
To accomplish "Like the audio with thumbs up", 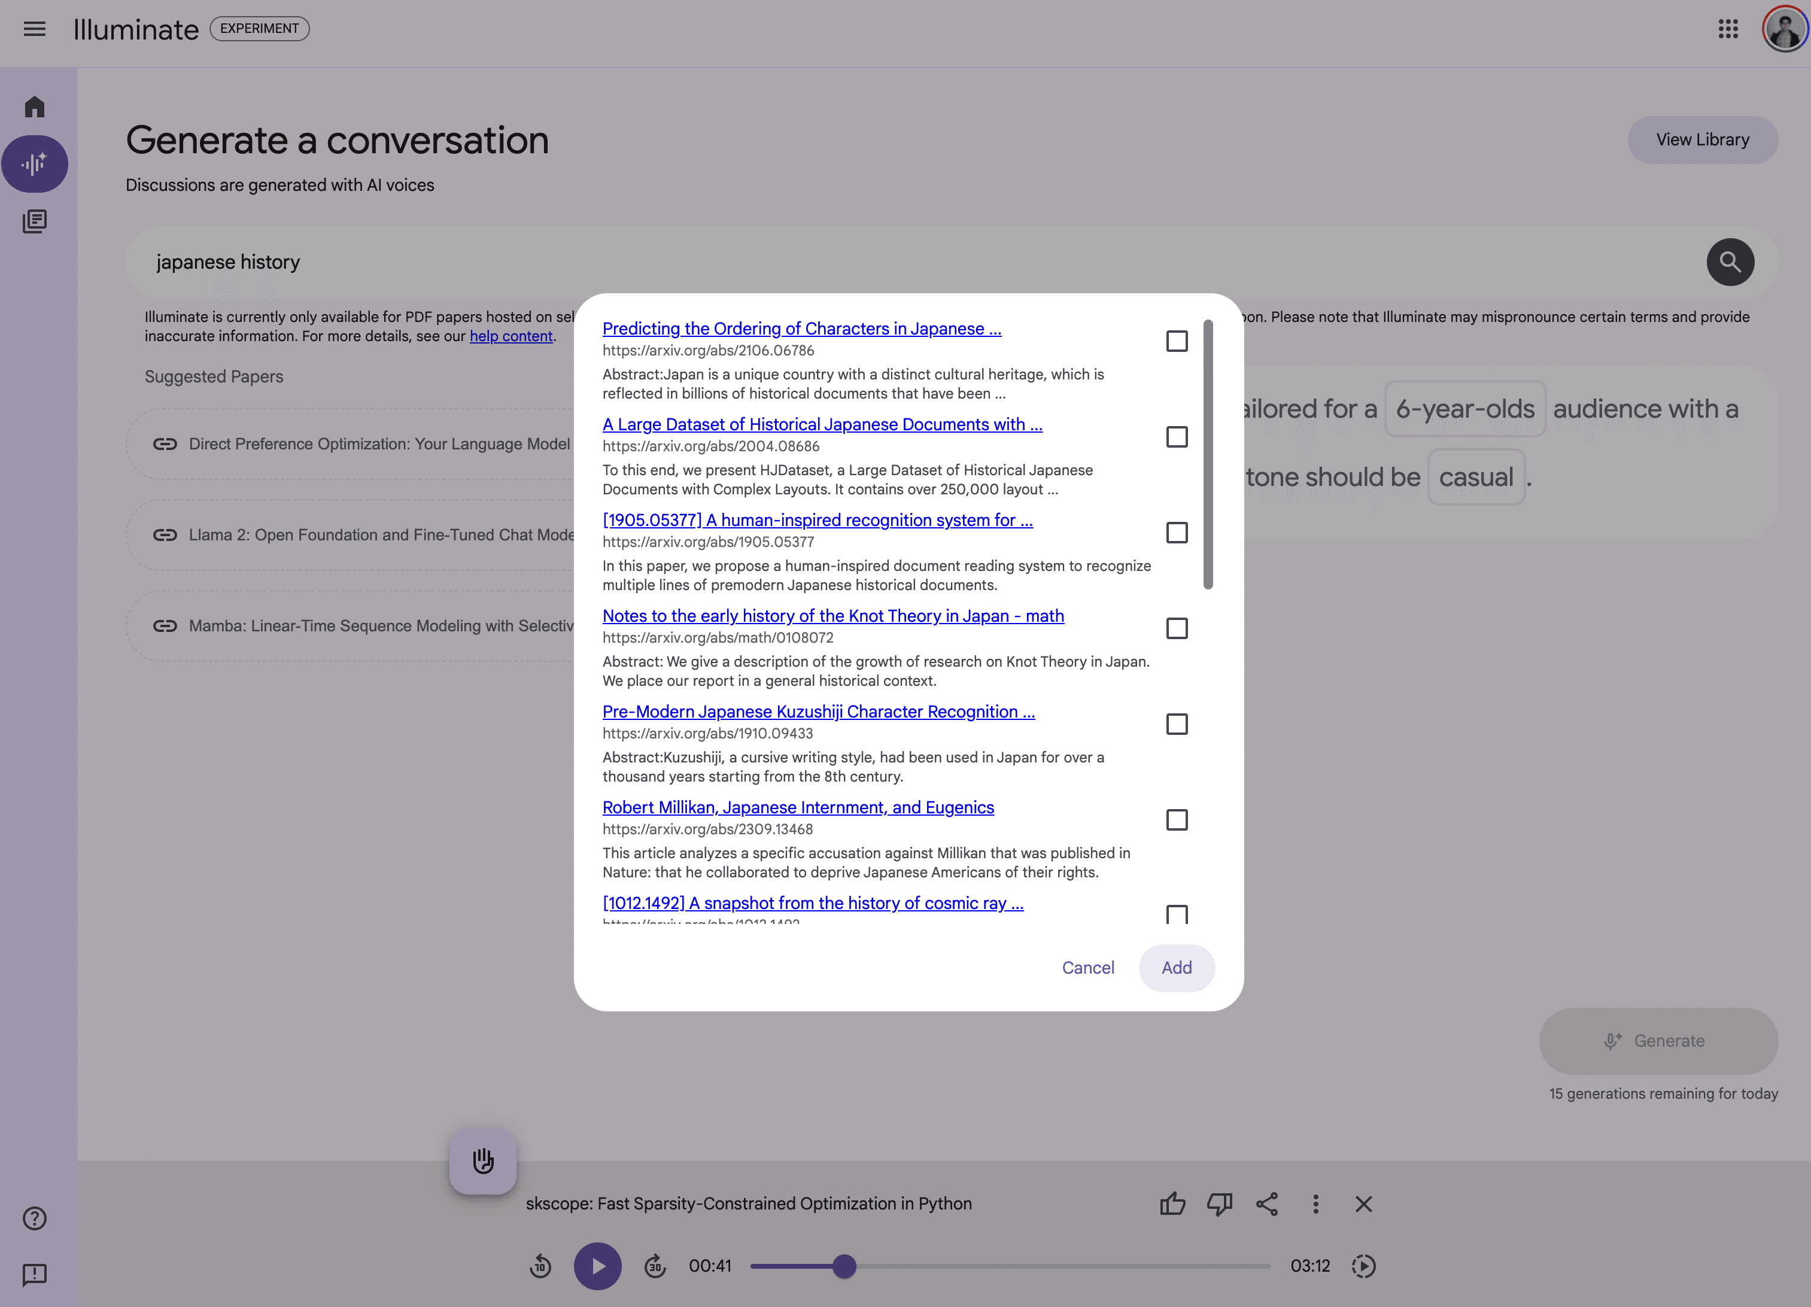I will [1172, 1203].
